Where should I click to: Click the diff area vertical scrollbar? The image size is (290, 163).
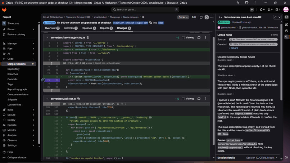[x=214, y=91]
